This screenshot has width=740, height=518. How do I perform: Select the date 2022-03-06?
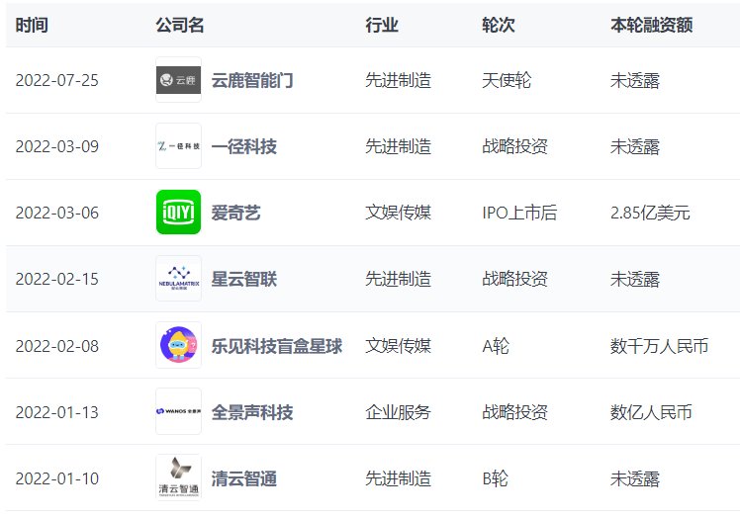point(57,213)
